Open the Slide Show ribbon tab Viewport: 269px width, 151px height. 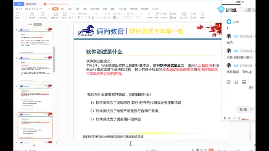[x=95, y=9]
